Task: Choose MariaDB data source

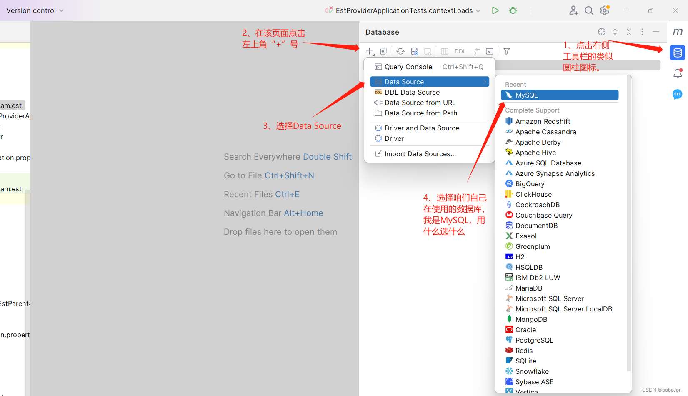Action: click(560, 288)
